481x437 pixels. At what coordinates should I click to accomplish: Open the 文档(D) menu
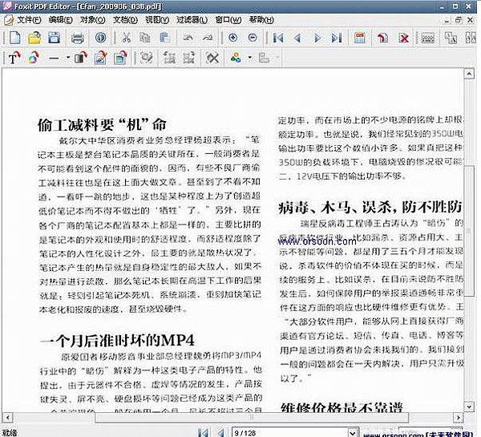tap(126, 20)
